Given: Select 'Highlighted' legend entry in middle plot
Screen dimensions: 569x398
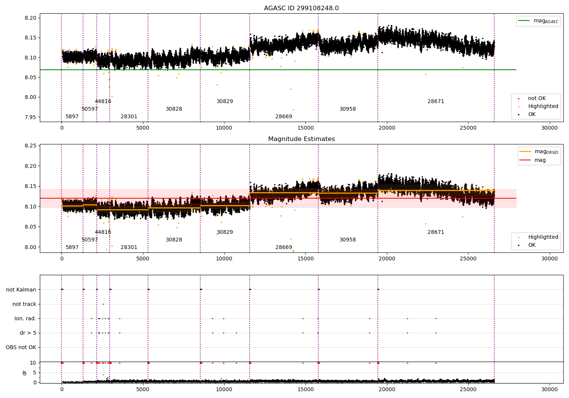Looking at the screenshot, I should tap(543, 237).
